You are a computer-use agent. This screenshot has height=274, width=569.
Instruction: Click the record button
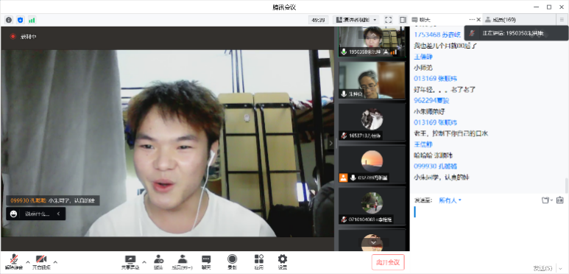[233, 261]
